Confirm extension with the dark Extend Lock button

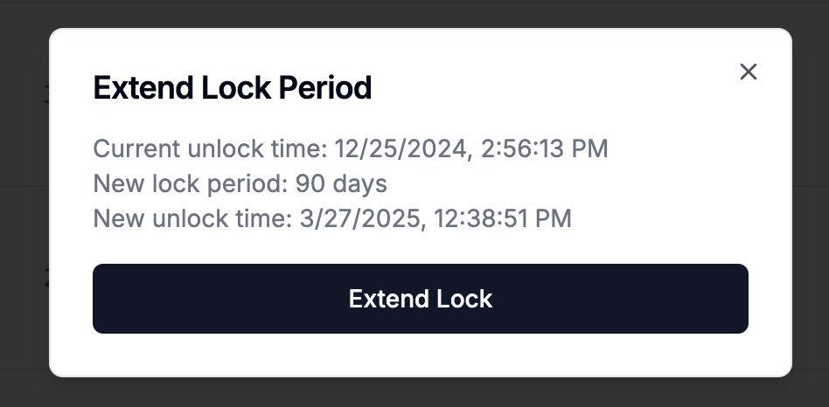pos(421,299)
